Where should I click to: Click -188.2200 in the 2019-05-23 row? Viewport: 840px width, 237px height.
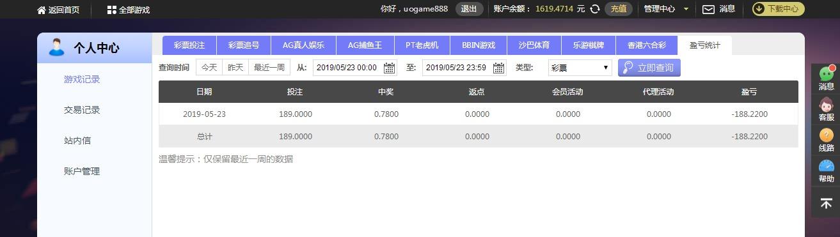[x=749, y=114]
